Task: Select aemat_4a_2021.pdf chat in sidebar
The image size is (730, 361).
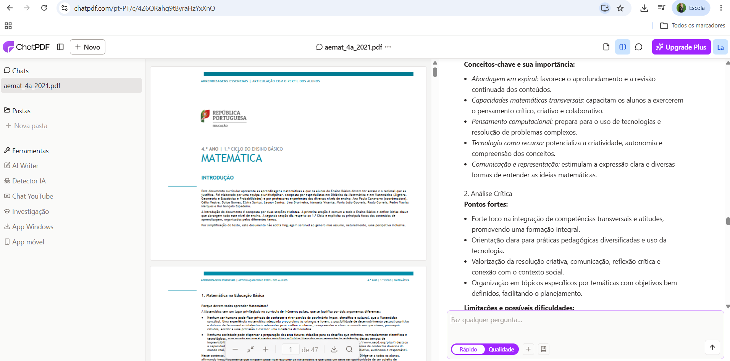Action: coord(71,86)
